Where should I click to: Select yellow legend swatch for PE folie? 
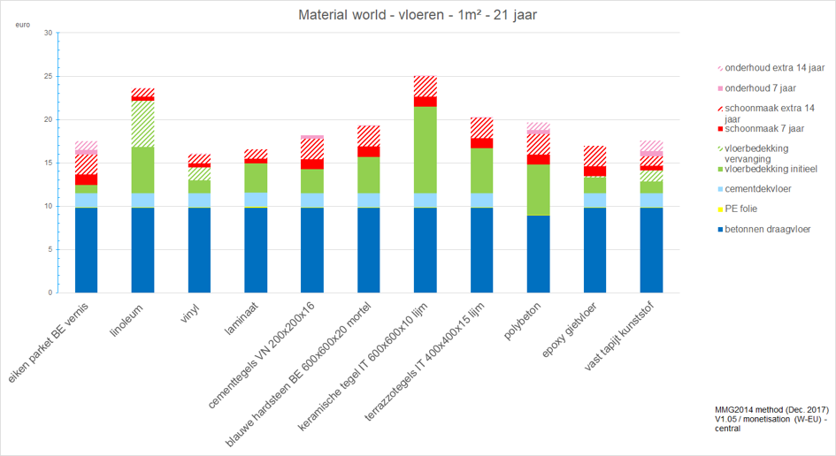pyautogui.click(x=720, y=209)
